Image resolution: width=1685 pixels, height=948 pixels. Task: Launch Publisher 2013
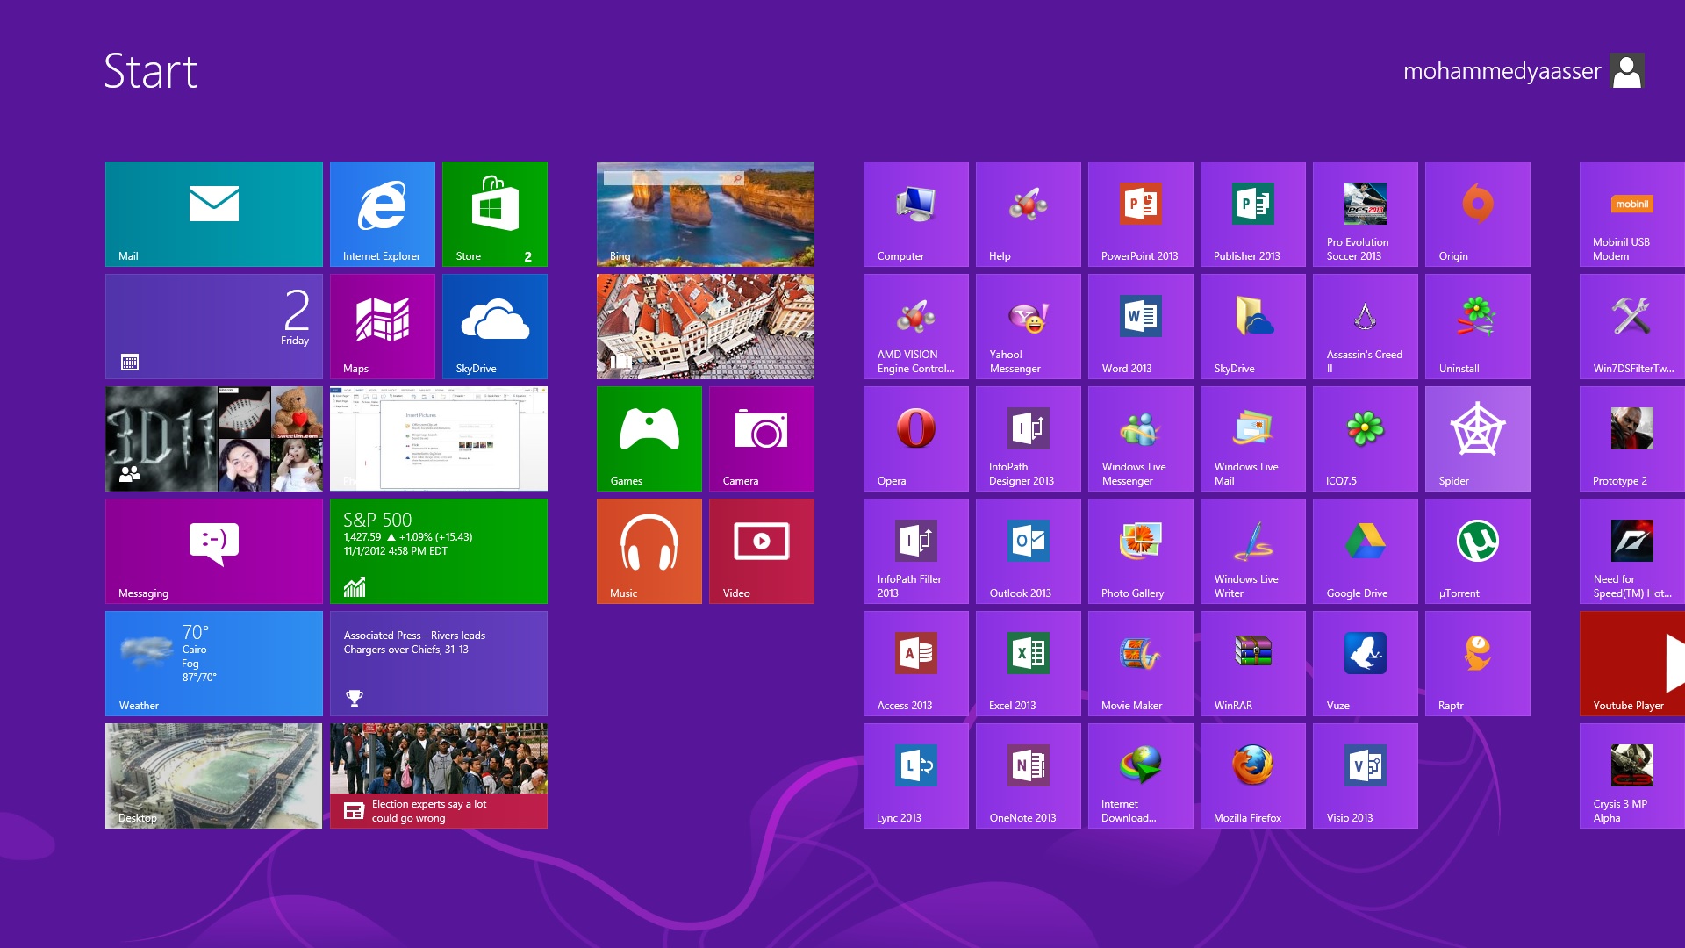coord(1253,214)
